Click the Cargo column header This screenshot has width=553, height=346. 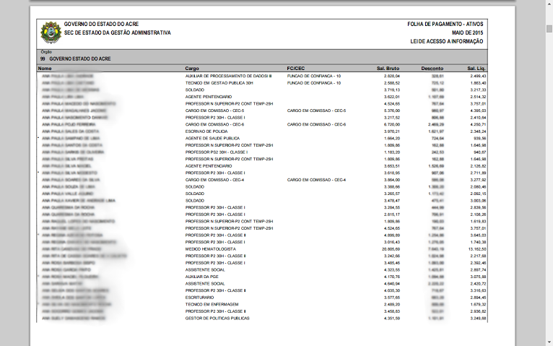192,68
